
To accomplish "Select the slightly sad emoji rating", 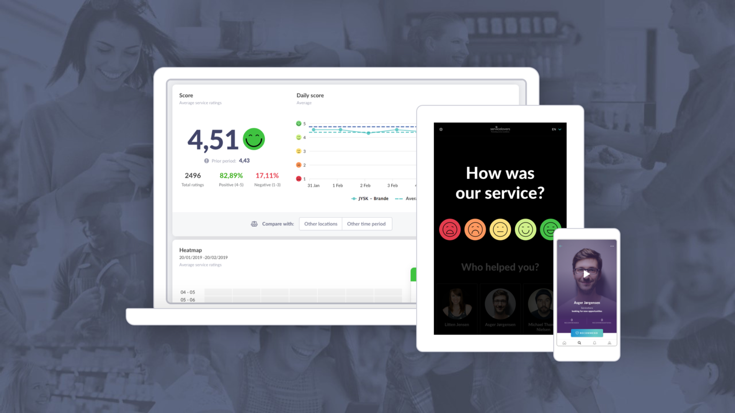I will tap(475, 229).
